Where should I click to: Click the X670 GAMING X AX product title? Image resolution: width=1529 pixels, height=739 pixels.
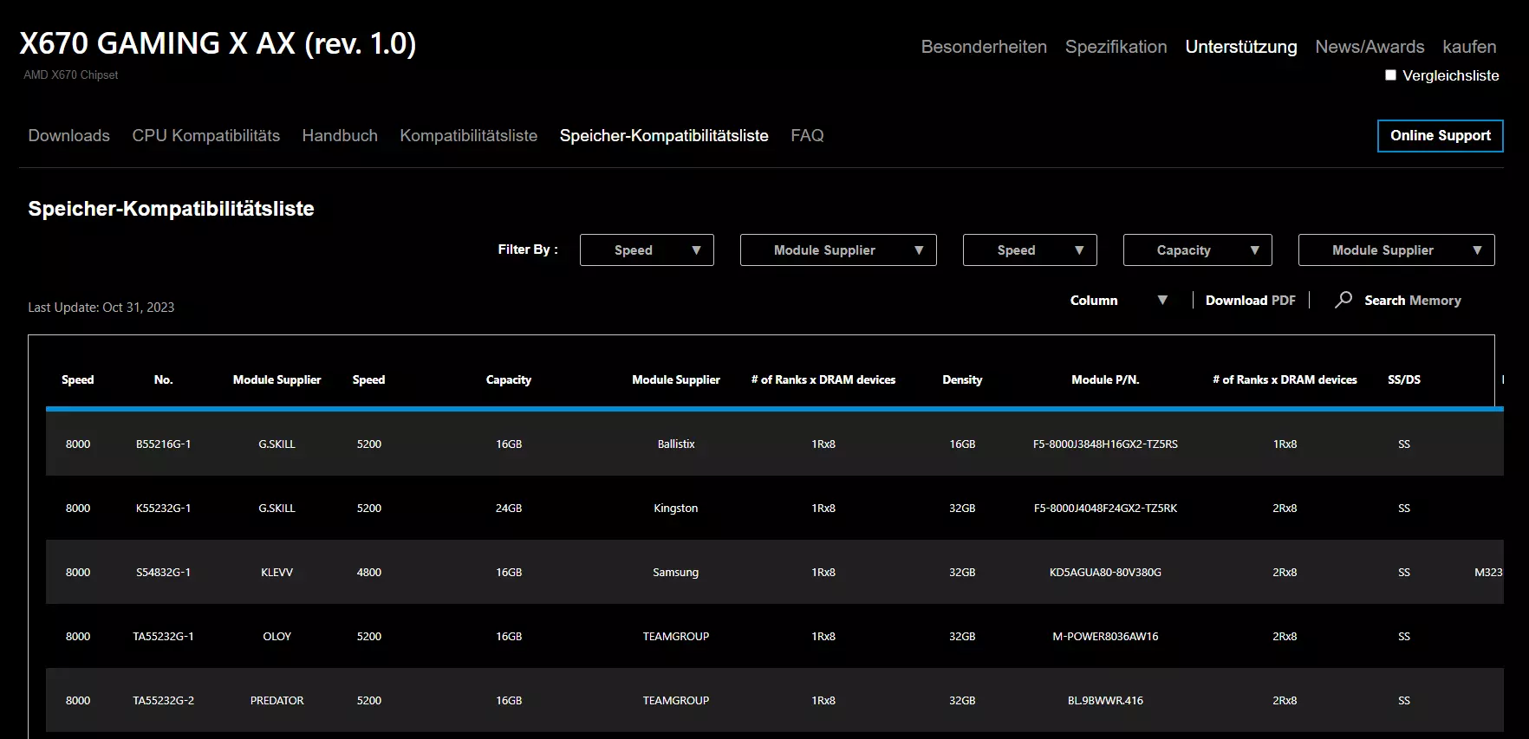click(218, 43)
